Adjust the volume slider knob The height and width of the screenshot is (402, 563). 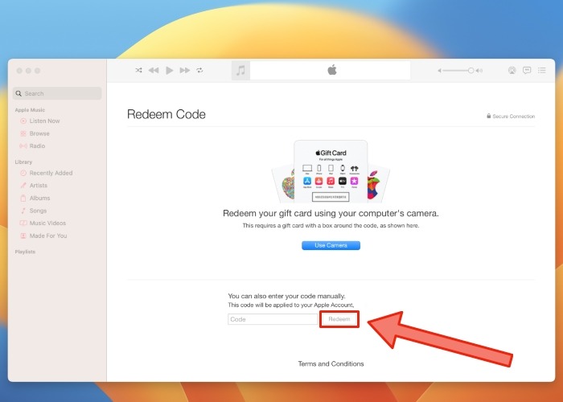point(471,71)
